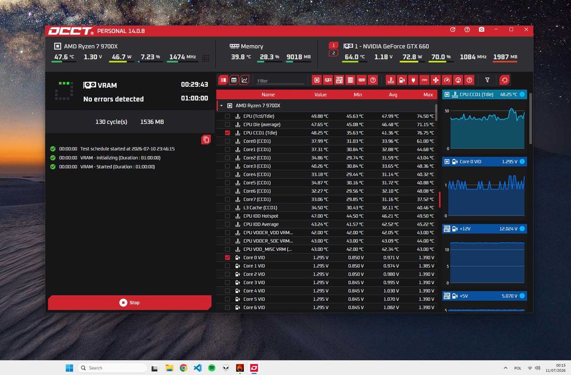Screen dimensions: 571x375
Task: Toggle the clock speed gauge filter
Action: click(x=447, y=80)
